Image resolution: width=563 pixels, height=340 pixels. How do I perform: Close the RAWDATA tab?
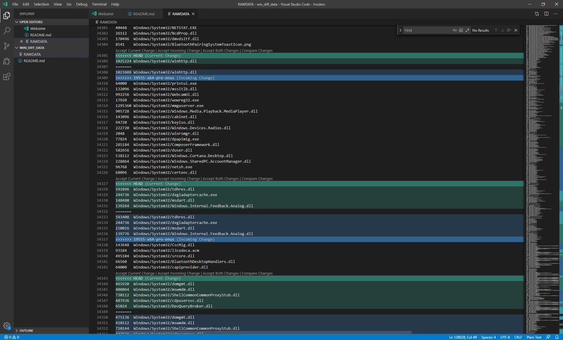(x=193, y=14)
